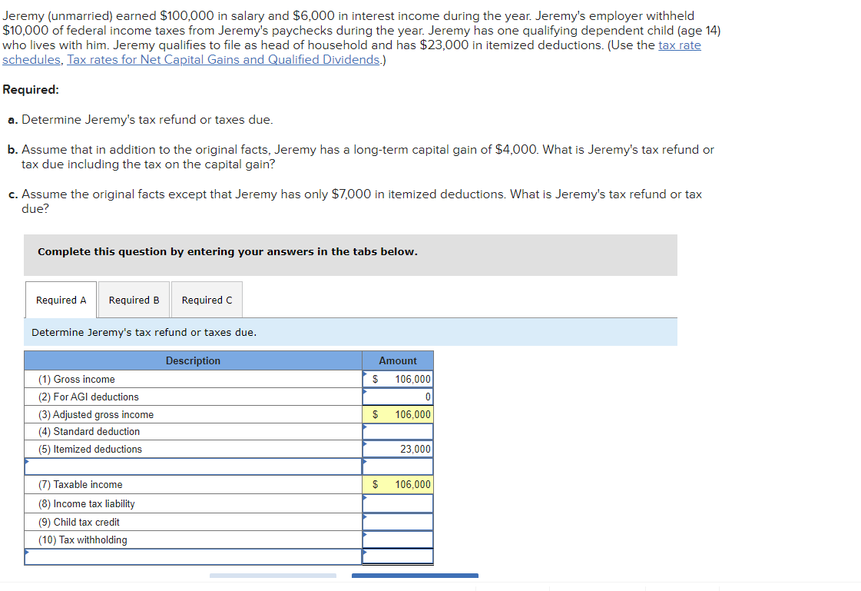The width and height of the screenshot is (861, 591).
Task: Edit the Itemized deductions amount field
Action: pos(398,450)
